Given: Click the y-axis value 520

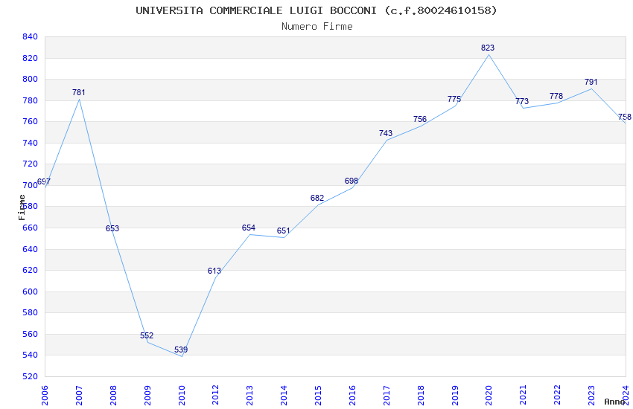Looking at the screenshot, I should [31, 376].
